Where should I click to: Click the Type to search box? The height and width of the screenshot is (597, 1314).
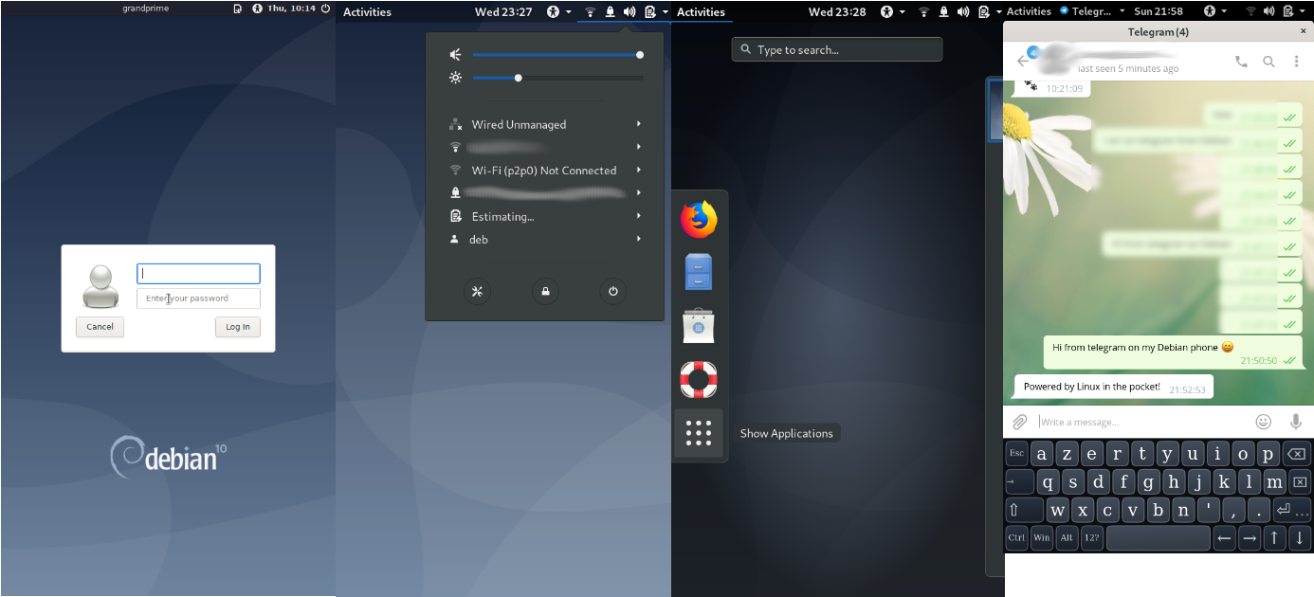coord(837,49)
